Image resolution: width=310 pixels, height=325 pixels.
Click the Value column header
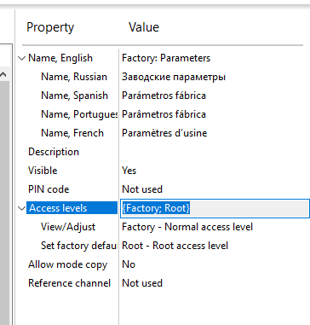pos(144,27)
